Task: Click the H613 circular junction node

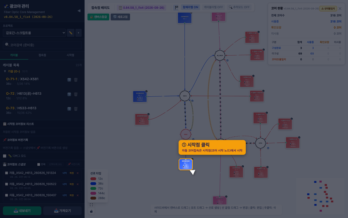Action: click(x=185, y=96)
